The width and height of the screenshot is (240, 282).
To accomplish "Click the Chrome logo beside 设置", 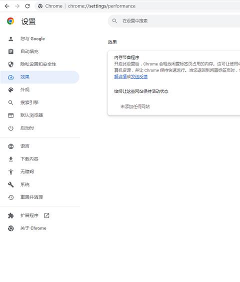I will 10,21.
